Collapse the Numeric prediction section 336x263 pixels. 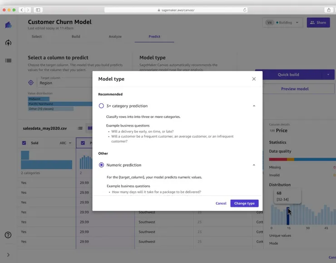point(254,165)
